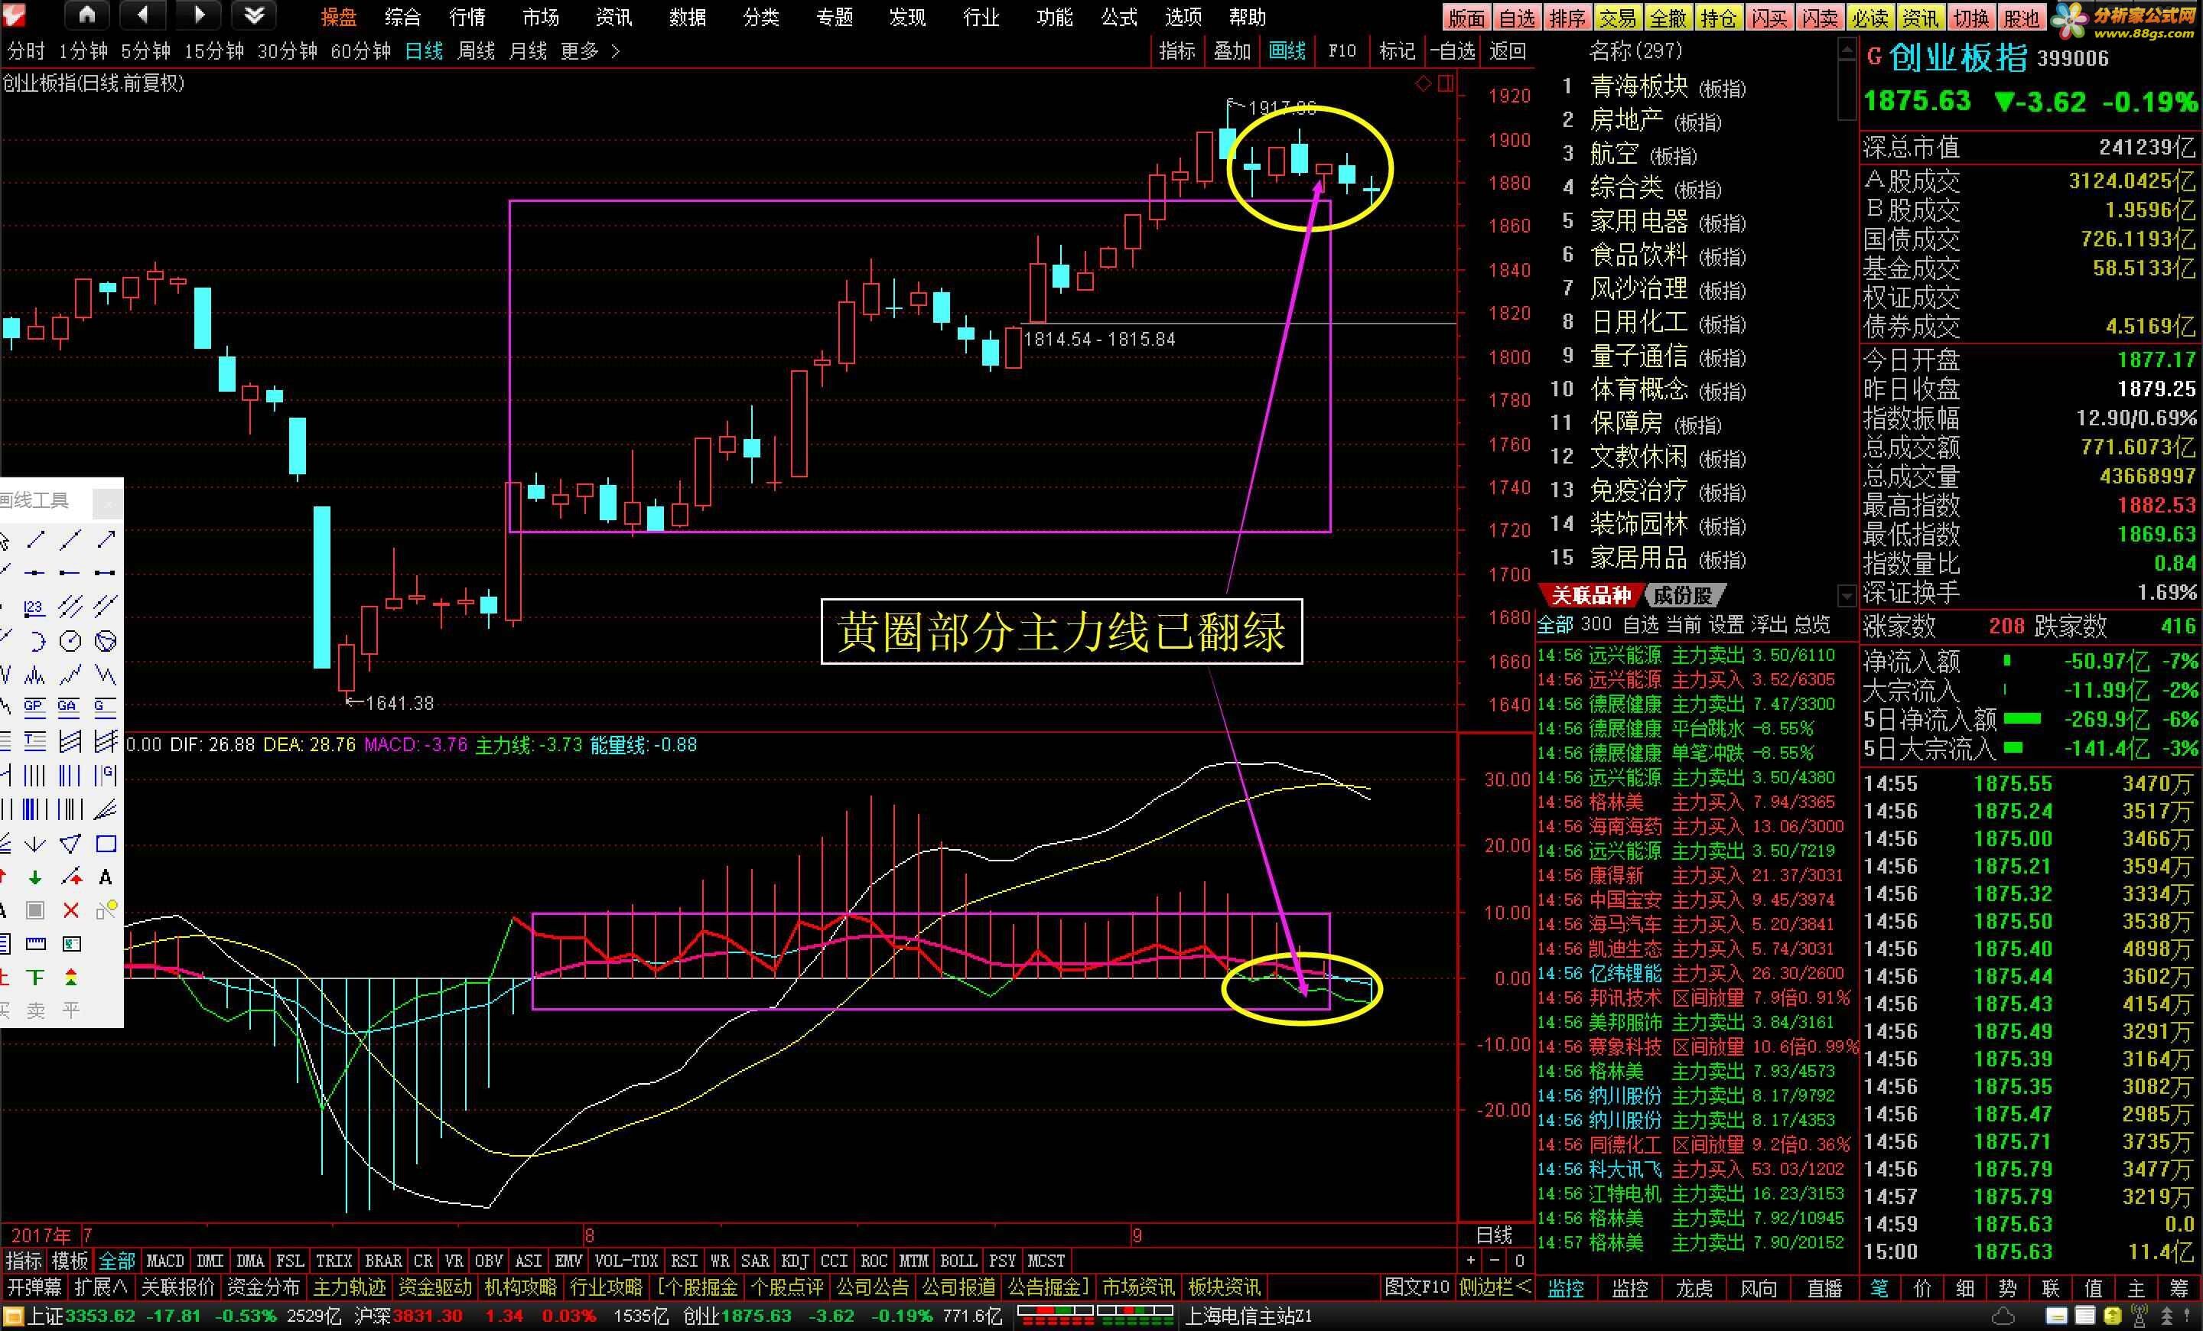Collapse the sidebar with 侧边栏<

coord(1495,1287)
